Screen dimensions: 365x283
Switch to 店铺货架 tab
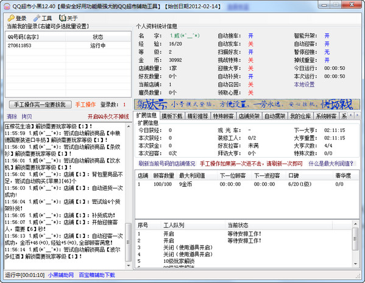point(249,116)
